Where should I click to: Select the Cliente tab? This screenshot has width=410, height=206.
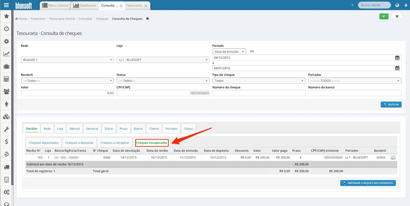click(154, 129)
